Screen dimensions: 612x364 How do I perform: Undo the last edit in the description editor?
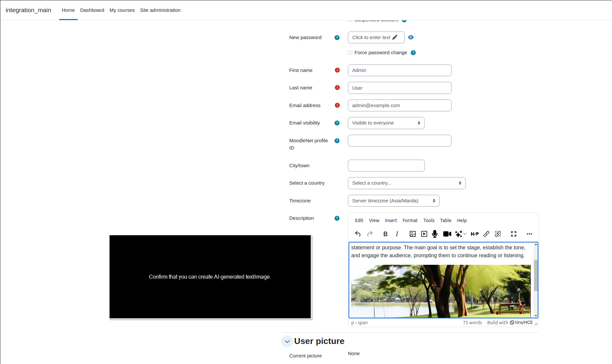pyautogui.click(x=358, y=234)
